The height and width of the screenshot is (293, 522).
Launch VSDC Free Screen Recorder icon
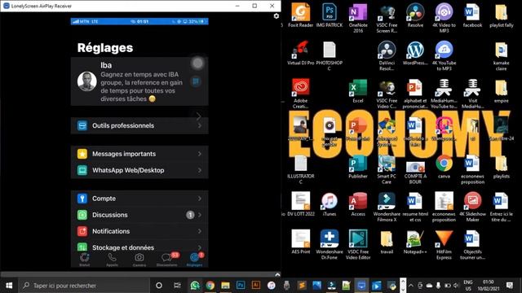pos(387,19)
